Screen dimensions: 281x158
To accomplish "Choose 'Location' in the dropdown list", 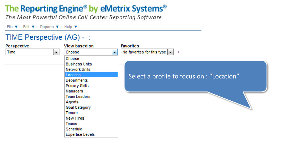I will (91, 75).
